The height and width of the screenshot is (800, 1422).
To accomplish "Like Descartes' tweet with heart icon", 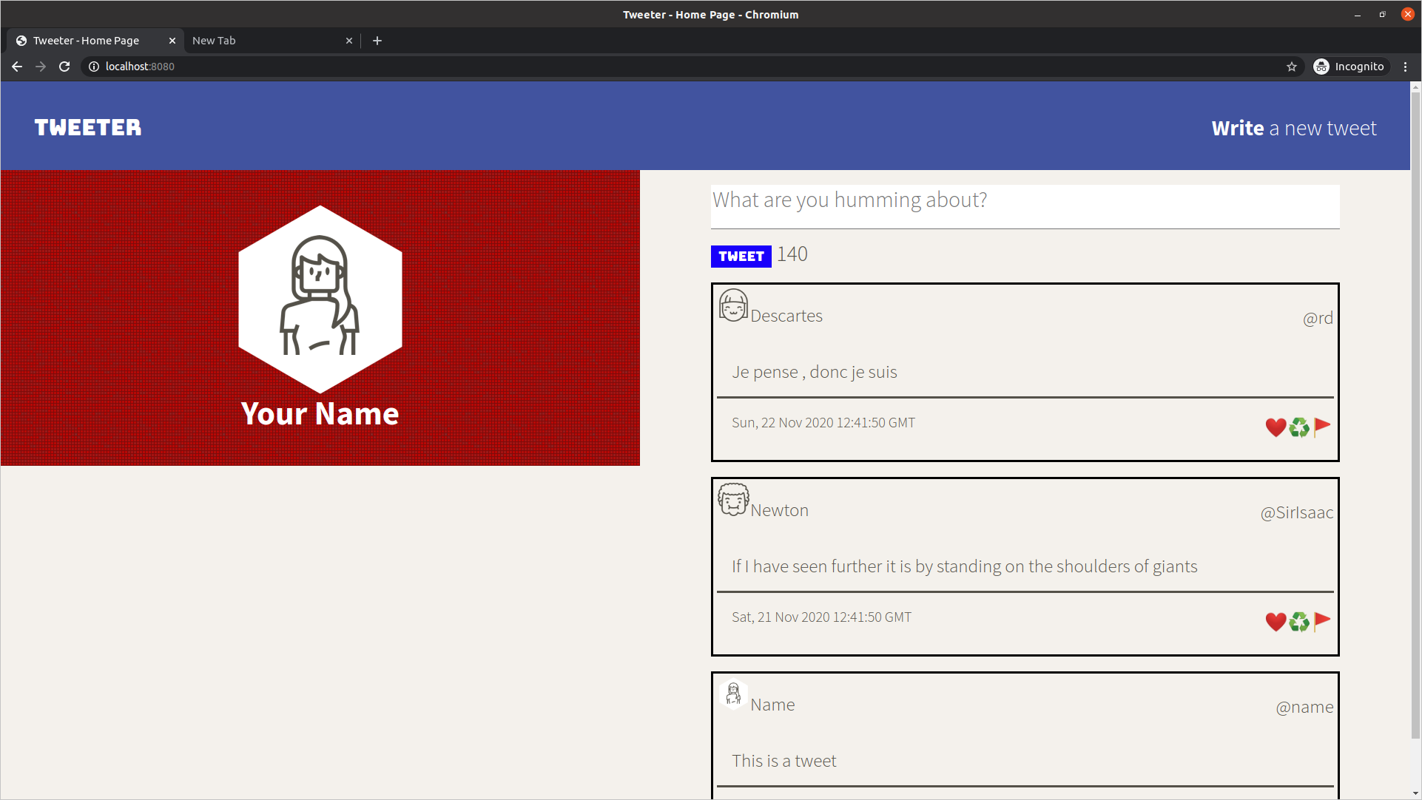I will click(x=1276, y=427).
